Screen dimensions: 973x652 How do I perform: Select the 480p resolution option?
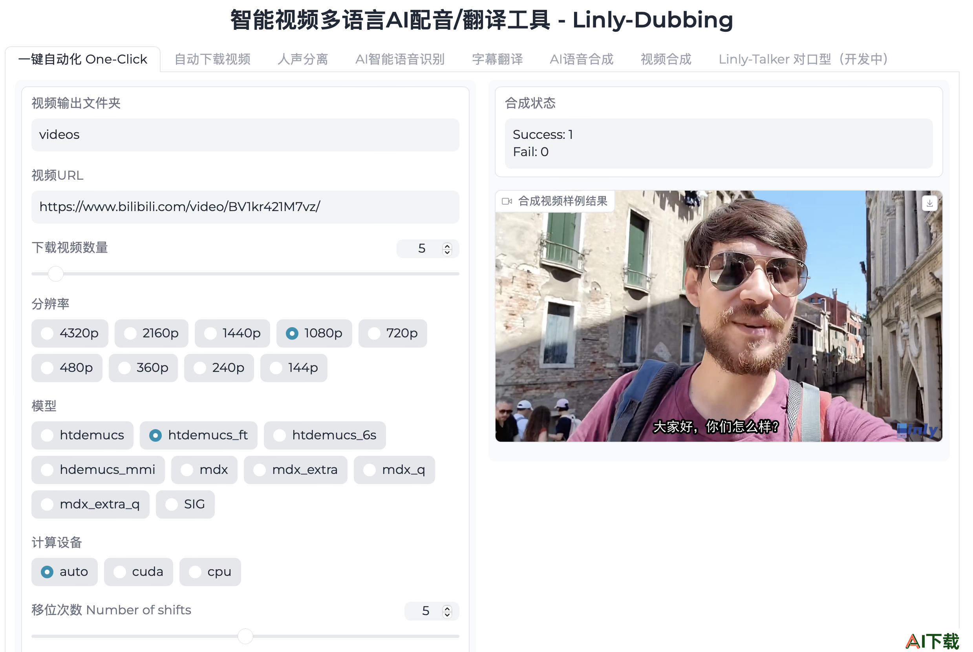pos(67,368)
